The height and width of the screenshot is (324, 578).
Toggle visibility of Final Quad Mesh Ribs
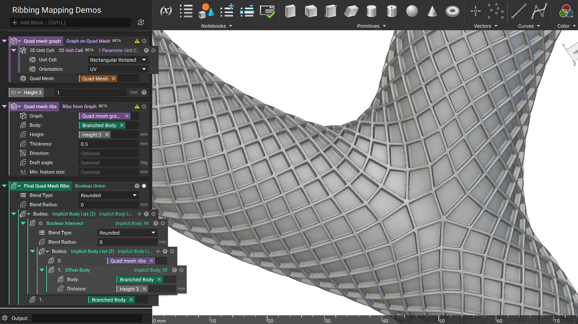click(x=144, y=186)
